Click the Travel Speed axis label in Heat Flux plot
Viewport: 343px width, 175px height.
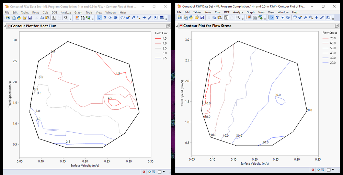10,94
